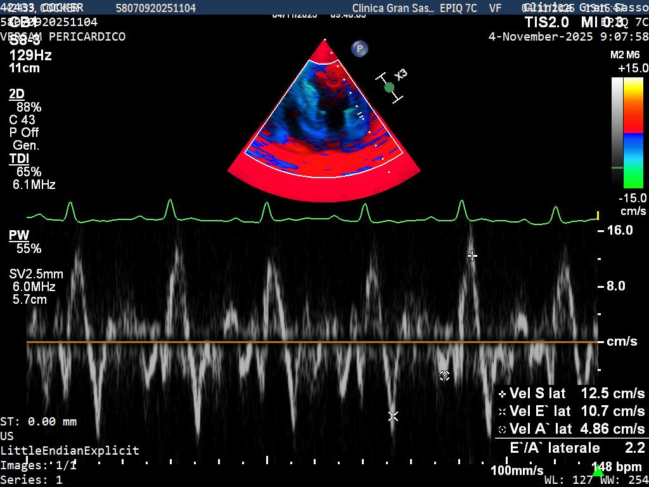Viewport: 649px width, 487px height.
Task: Click the probe orientation marker P
Action: (x=359, y=48)
